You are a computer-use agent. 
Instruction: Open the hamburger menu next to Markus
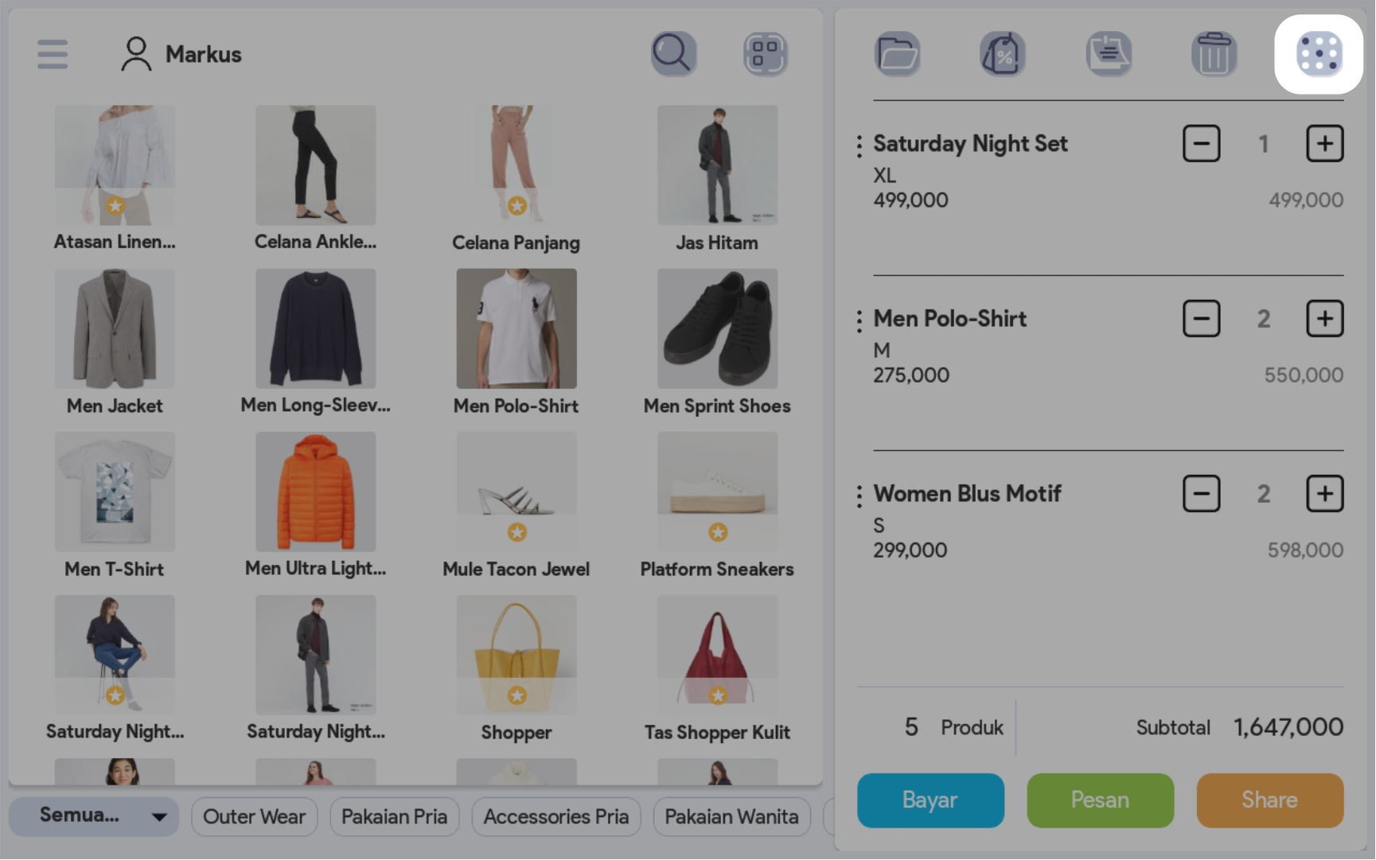point(53,54)
